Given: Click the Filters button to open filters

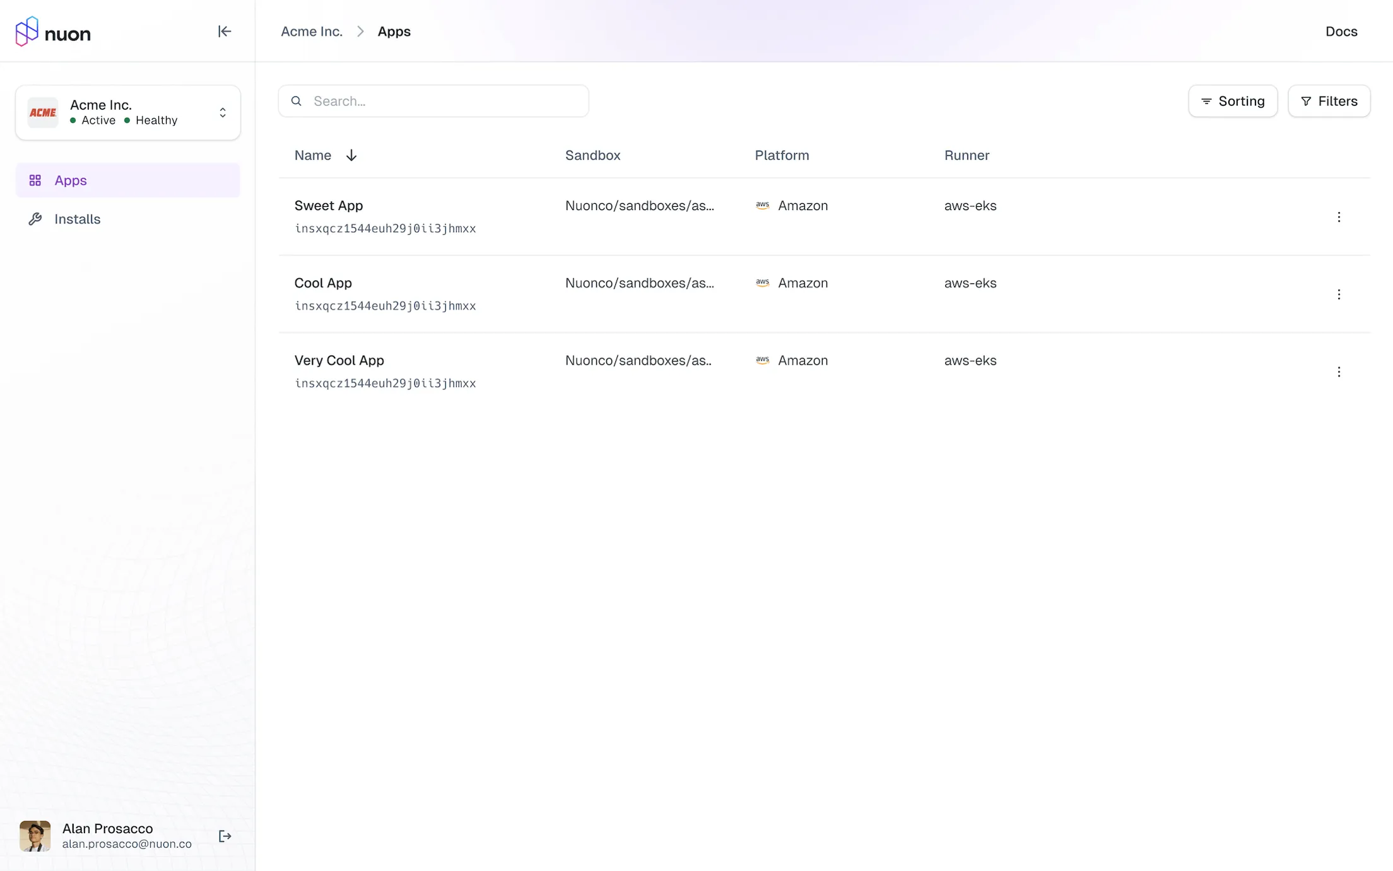Looking at the screenshot, I should tap(1329, 100).
